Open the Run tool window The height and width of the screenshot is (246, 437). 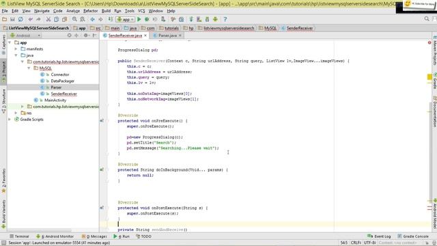pos(122,236)
